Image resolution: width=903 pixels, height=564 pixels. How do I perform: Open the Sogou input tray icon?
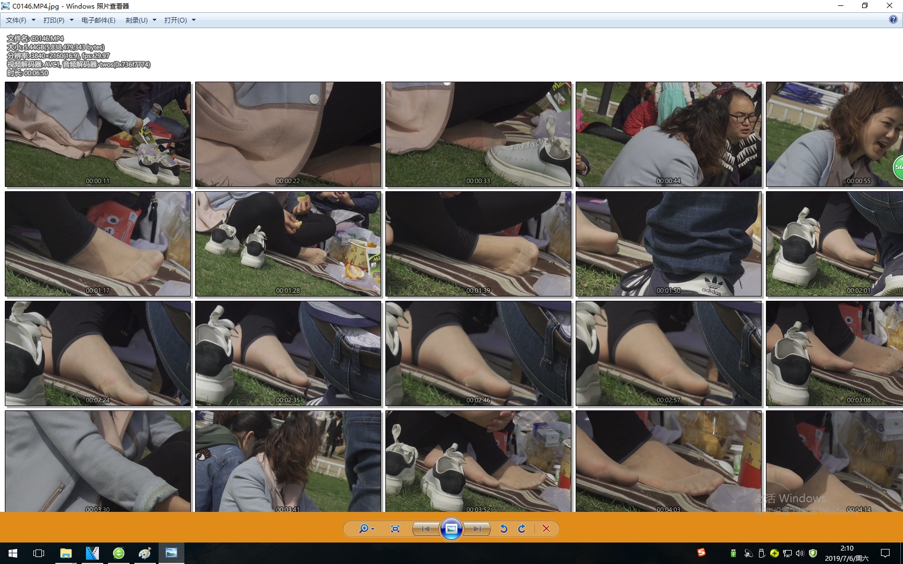coord(701,552)
